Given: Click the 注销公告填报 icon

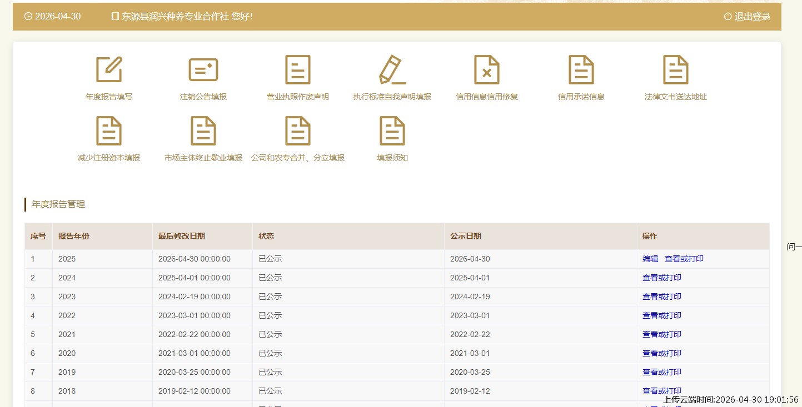Looking at the screenshot, I should pyautogui.click(x=203, y=70).
